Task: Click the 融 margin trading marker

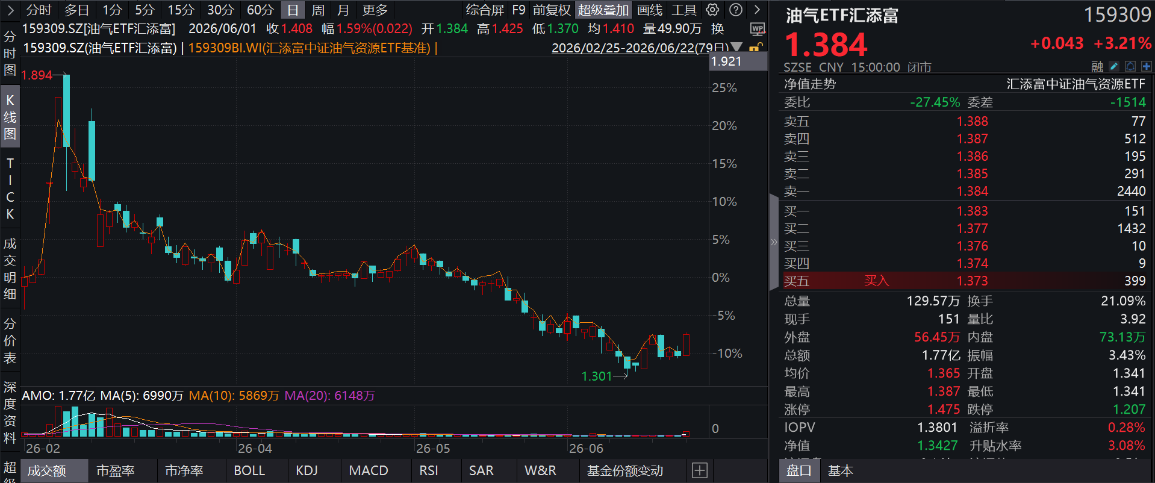Action: point(1097,67)
